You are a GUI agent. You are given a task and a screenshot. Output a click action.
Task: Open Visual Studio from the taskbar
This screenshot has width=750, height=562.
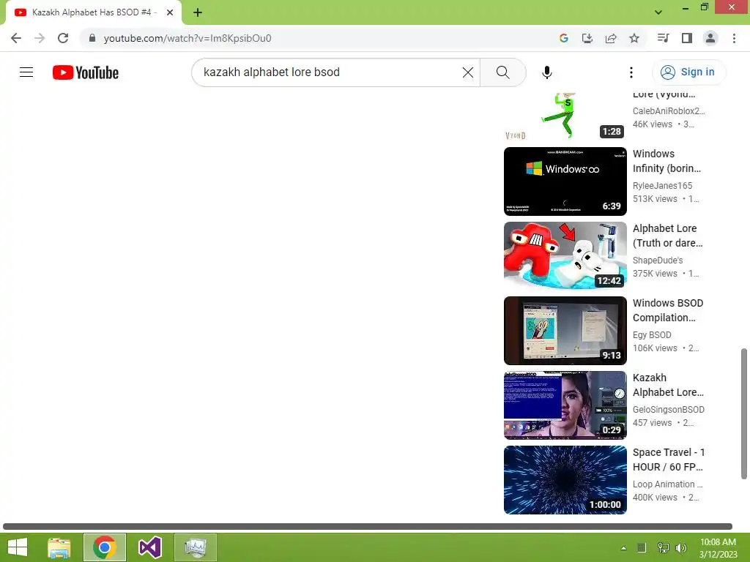click(149, 547)
